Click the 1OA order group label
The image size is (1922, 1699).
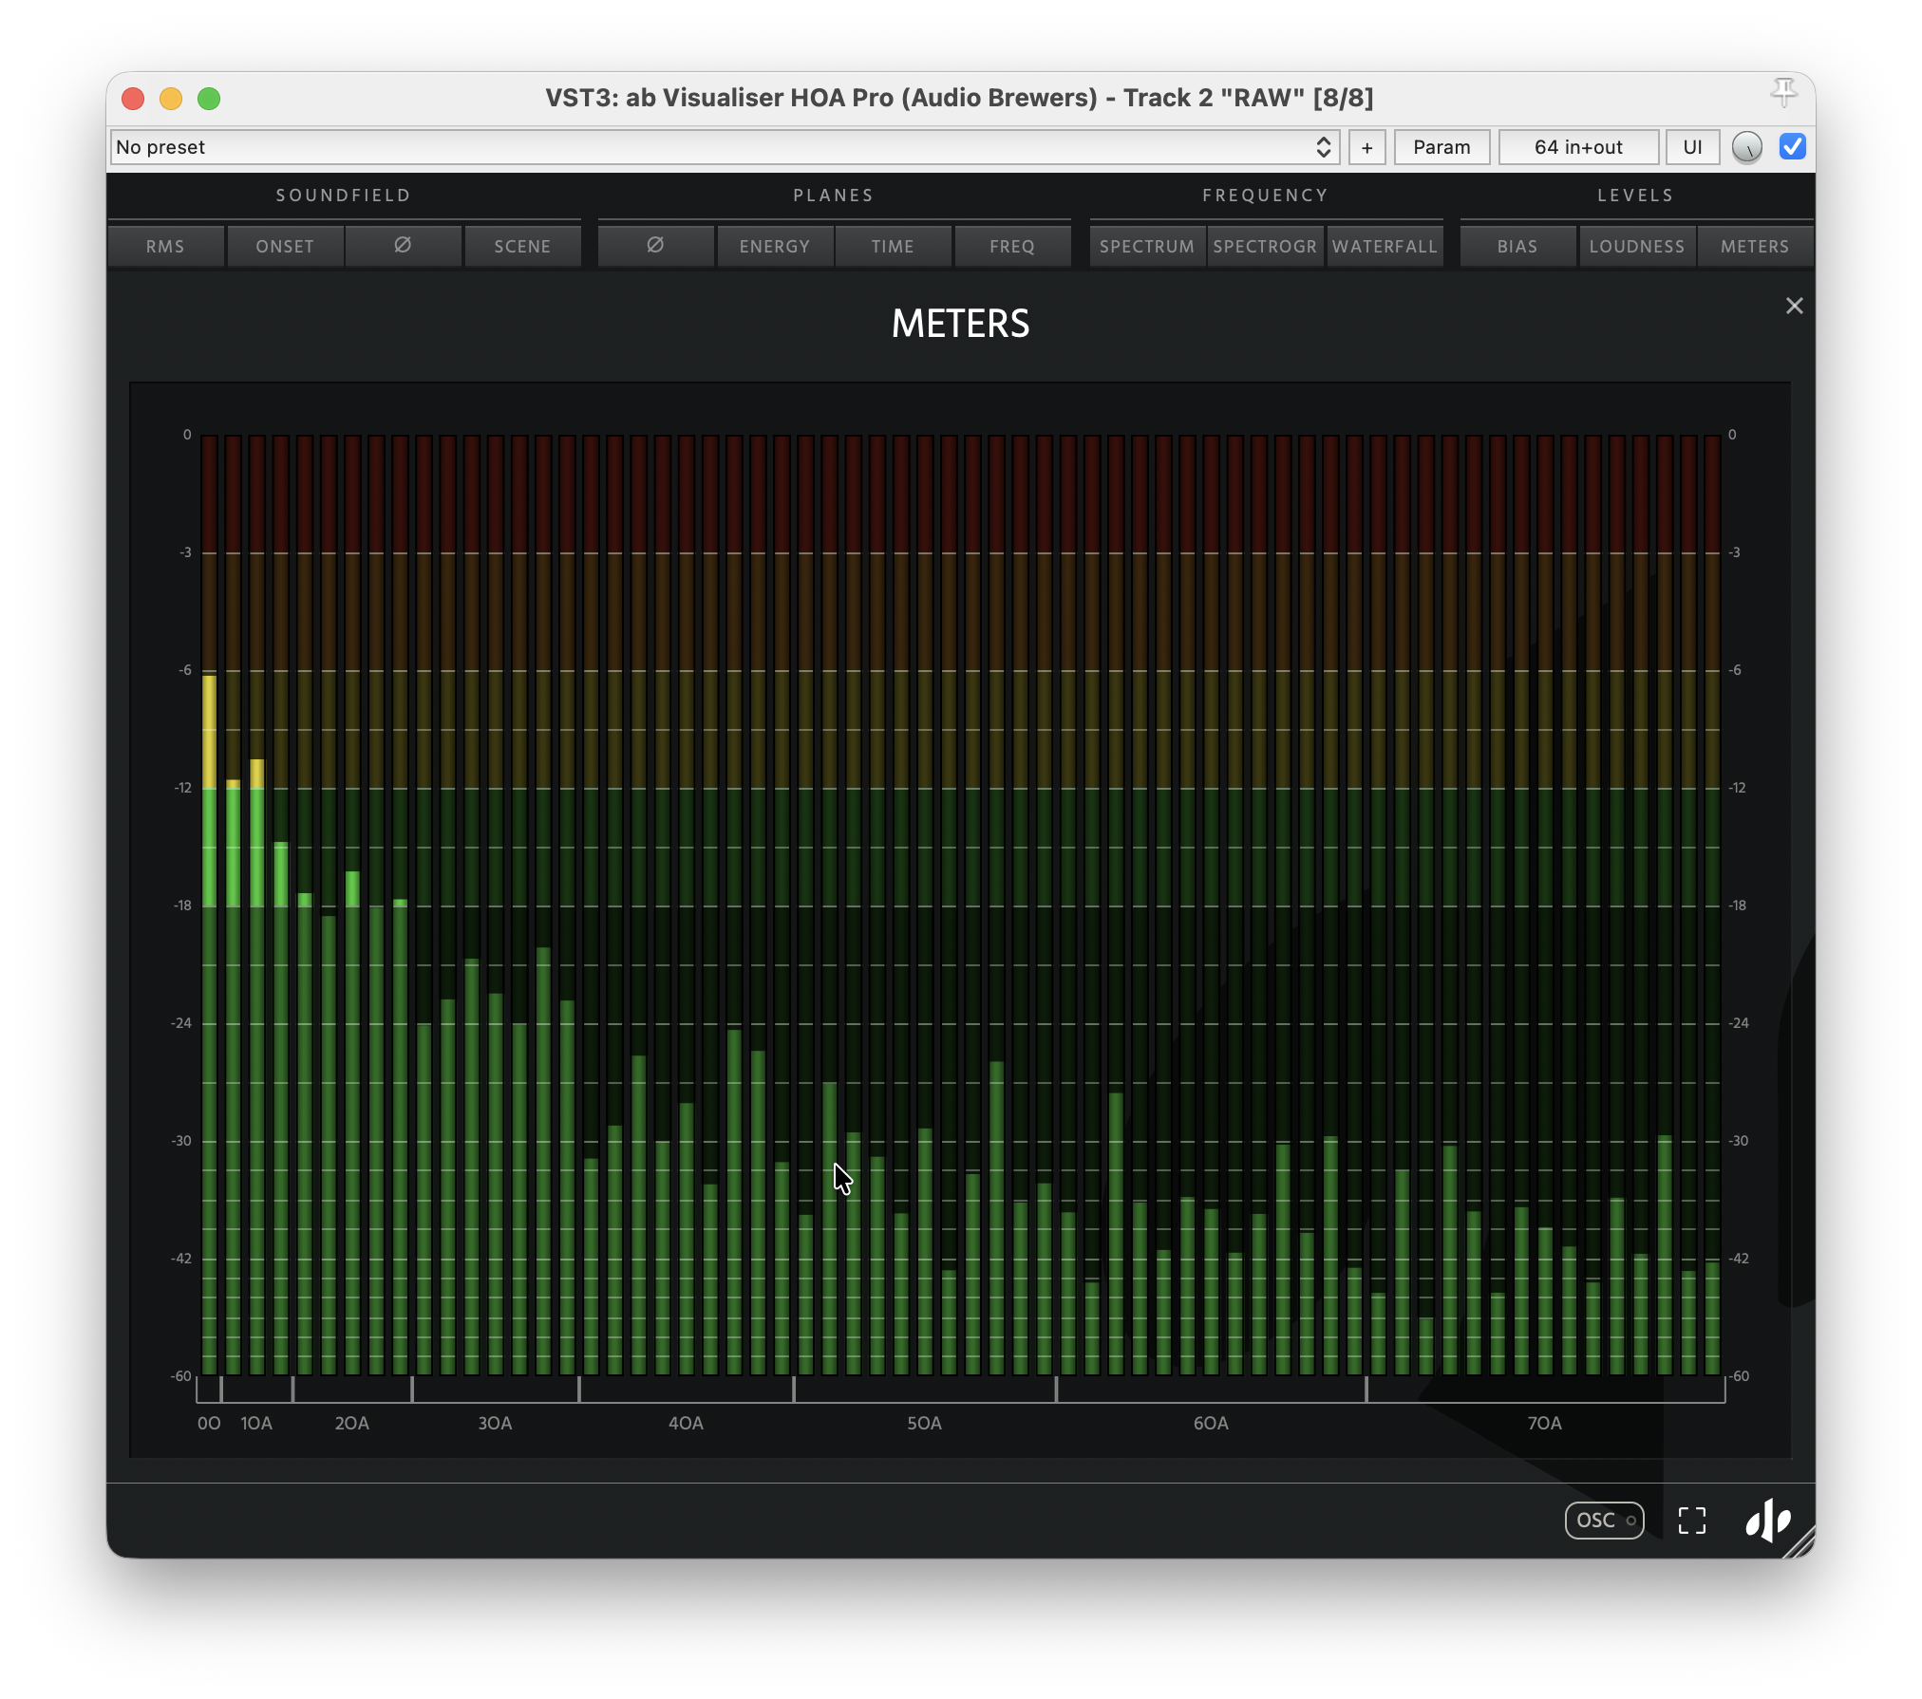click(256, 1423)
